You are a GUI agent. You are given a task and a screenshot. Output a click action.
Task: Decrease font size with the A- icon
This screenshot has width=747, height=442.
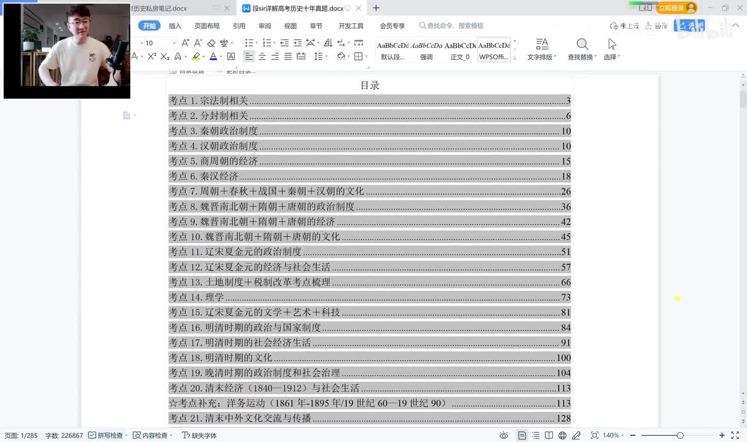click(x=198, y=43)
